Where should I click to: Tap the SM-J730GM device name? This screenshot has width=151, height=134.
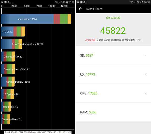pyautogui.click(x=113, y=18)
